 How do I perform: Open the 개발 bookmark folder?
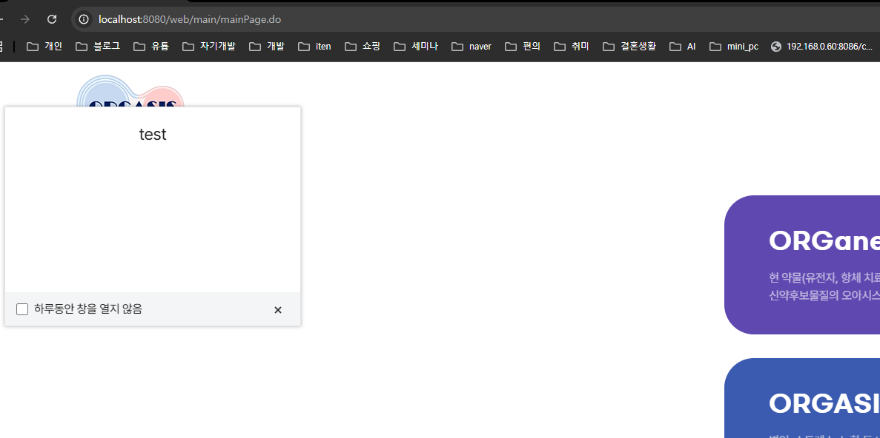(267, 47)
